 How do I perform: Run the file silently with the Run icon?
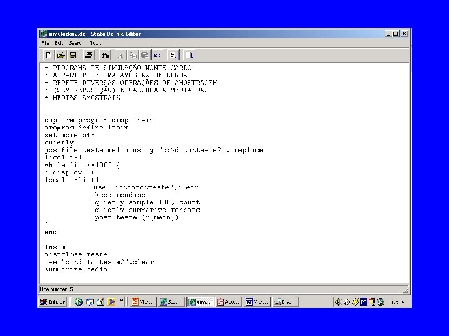click(190, 55)
